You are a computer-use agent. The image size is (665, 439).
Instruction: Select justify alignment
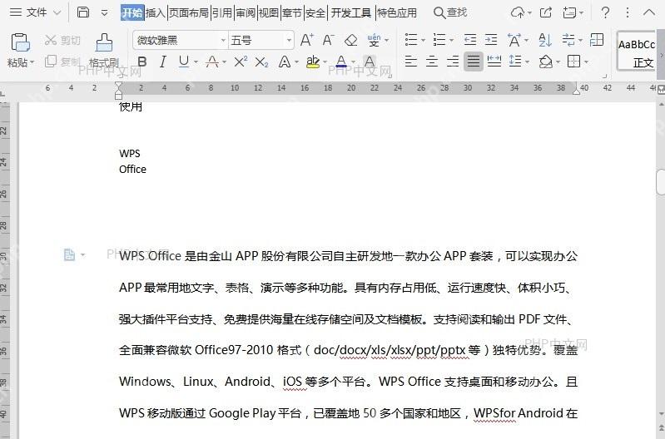click(x=474, y=62)
